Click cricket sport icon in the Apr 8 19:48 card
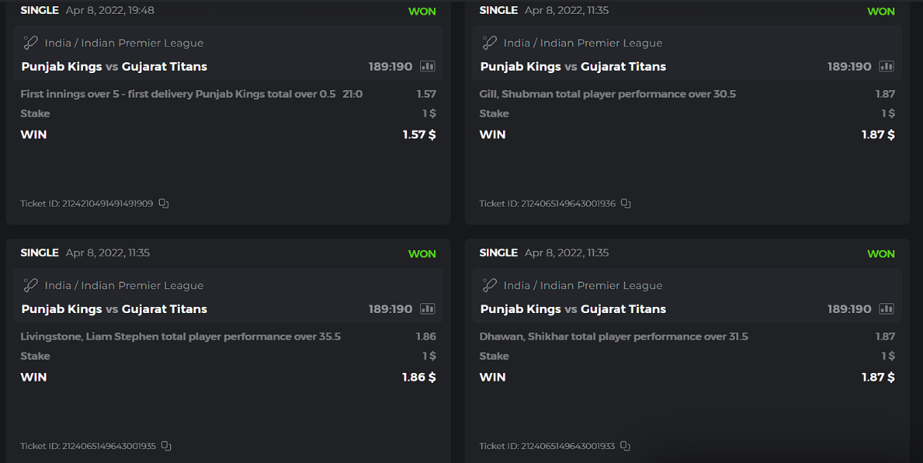The image size is (923, 463). point(31,43)
